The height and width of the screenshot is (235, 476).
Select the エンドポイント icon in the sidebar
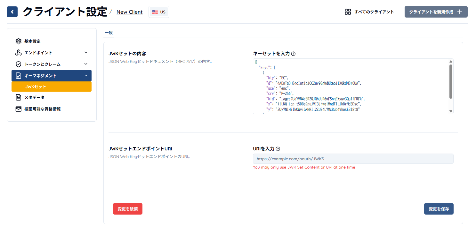click(x=19, y=52)
